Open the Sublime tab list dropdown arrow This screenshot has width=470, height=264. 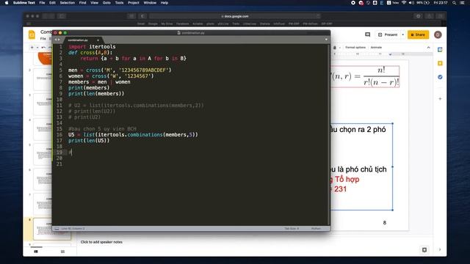[326, 40]
